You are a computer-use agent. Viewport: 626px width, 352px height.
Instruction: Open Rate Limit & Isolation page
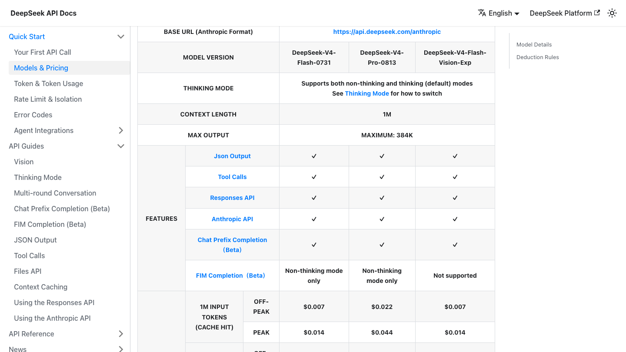tap(48, 99)
